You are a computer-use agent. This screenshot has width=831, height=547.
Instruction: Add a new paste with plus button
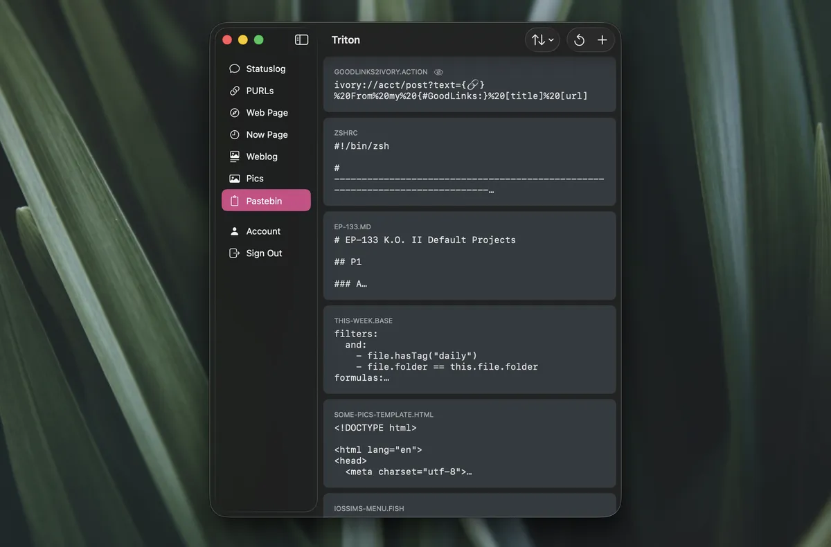point(602,40)
